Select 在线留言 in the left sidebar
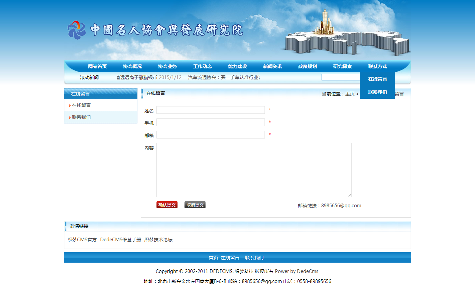This screenshot has height=286, width=475. pos(81,105)
